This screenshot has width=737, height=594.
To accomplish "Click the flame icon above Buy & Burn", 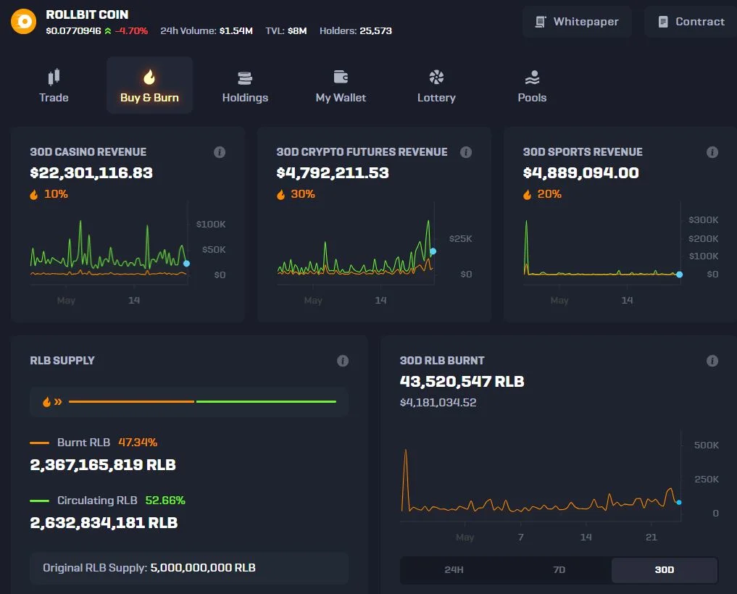I will pyautogui.click(x=149, y=77).
